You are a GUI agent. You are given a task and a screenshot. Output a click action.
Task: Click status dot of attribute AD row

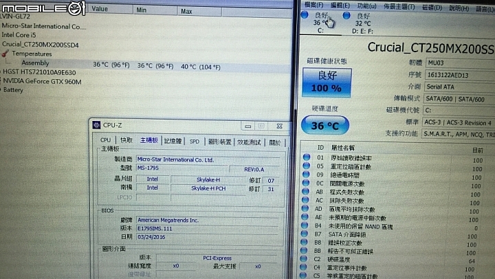pos(305,208)
